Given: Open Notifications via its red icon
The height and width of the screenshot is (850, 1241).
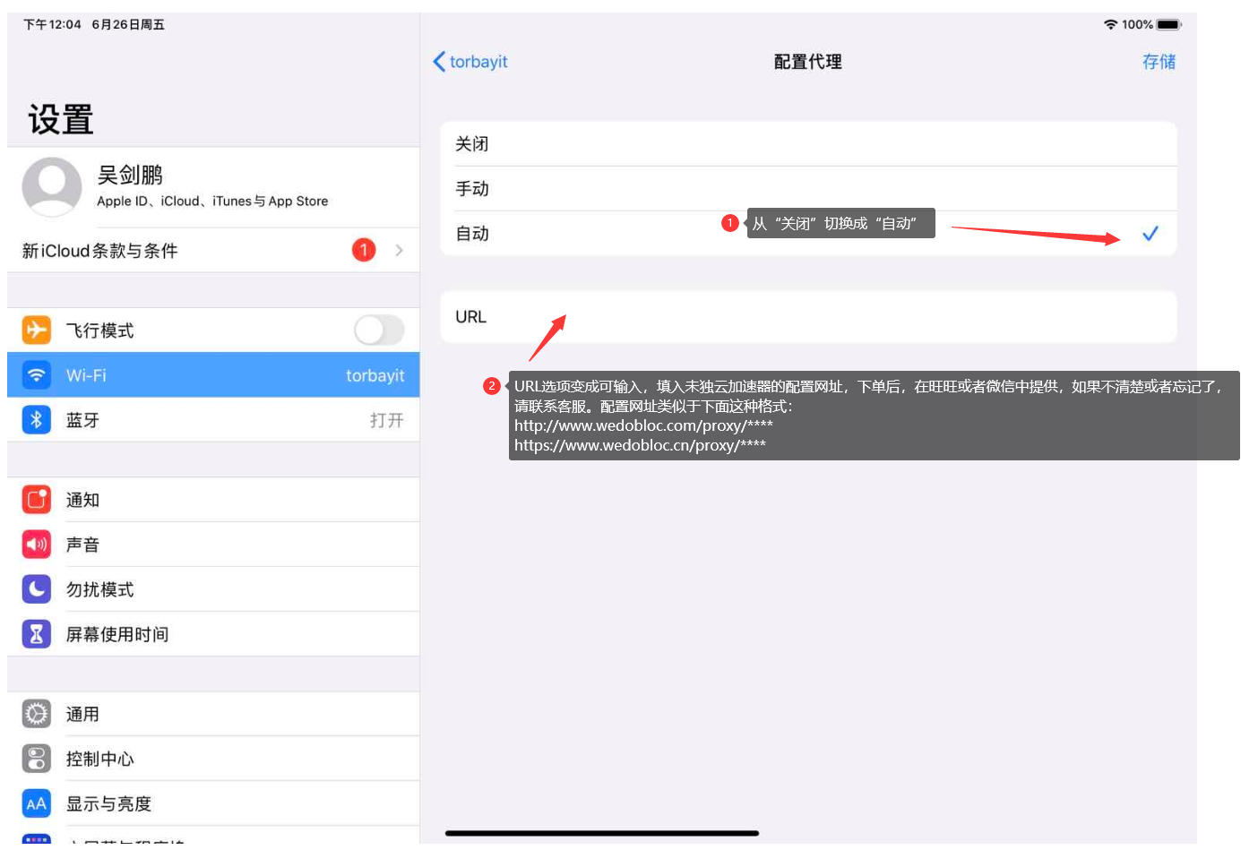Looking at the screenshot, I should click(x=36, y=500).
